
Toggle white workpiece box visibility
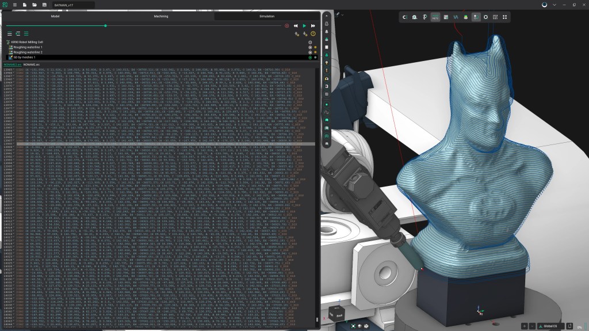point(327,47)
